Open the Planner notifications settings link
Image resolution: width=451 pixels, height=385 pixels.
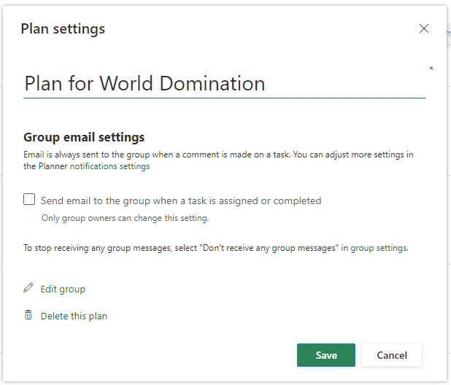[109, 166]
